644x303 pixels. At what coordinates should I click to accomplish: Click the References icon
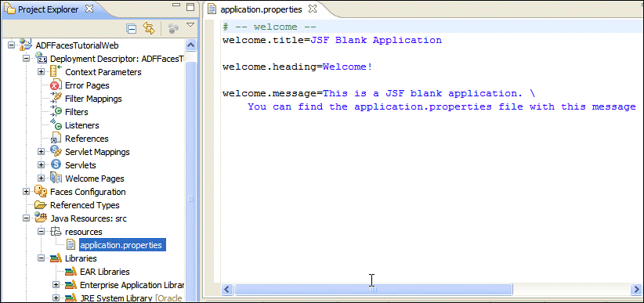pos(56,139)
